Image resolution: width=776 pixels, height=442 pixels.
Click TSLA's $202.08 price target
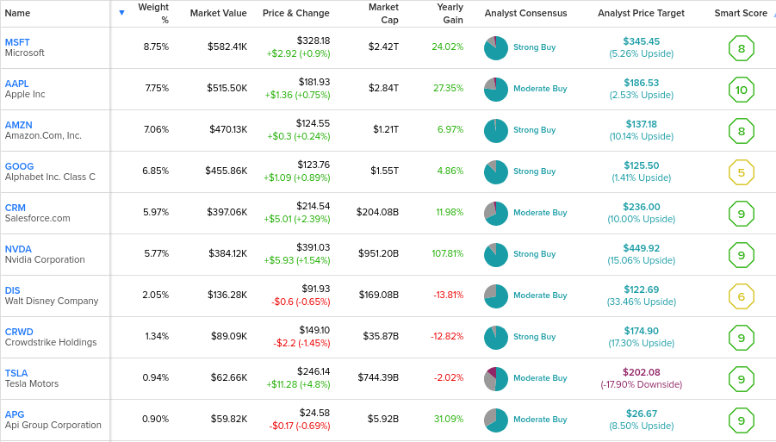[x=642, y=372]
